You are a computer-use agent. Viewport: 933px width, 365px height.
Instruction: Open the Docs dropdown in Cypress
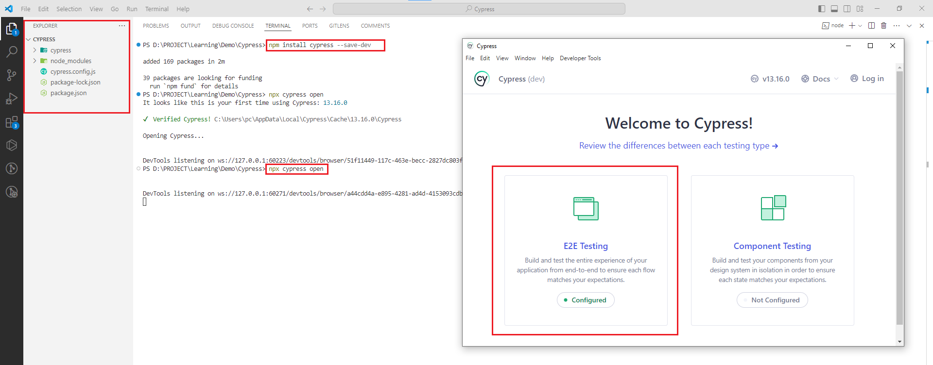(x=821, y=79)
